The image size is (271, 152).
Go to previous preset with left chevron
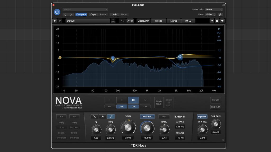[x=65, y=15]
